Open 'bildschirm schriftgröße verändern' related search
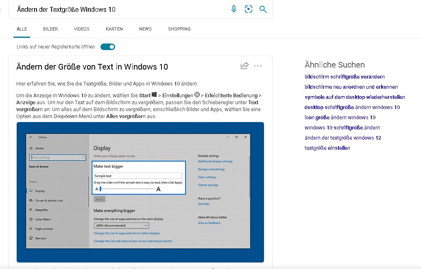The height and width of the screenshot is (269, 421). point(345,77)
